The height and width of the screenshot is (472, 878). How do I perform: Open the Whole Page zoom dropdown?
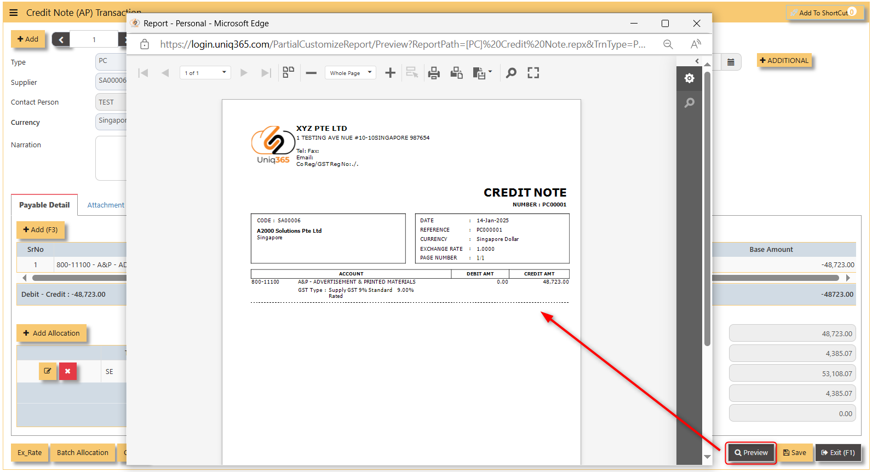pos(351,73)
